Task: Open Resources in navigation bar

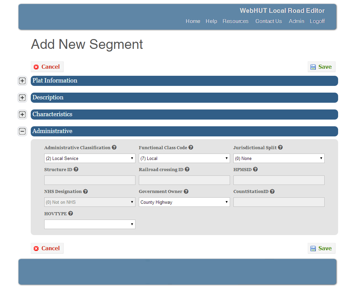Action: [235, 21]
